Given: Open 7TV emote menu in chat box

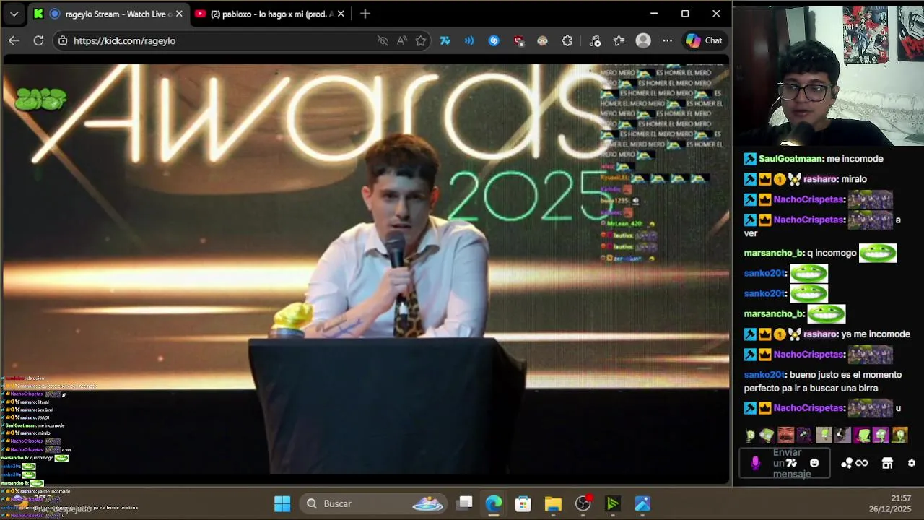Looking at the screenshot, I should (792, 463).
